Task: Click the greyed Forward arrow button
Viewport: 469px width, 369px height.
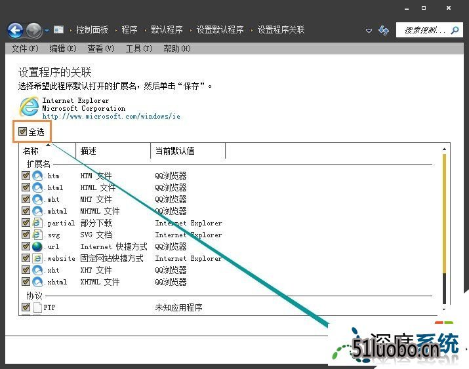Action: click(34, 30)
